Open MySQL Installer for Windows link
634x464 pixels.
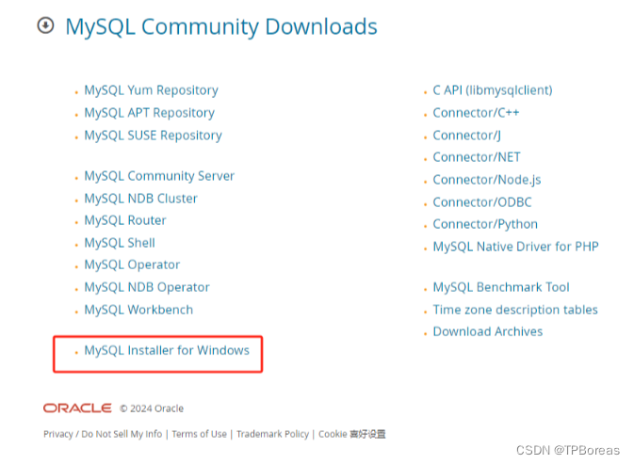[x=167, y=350]
